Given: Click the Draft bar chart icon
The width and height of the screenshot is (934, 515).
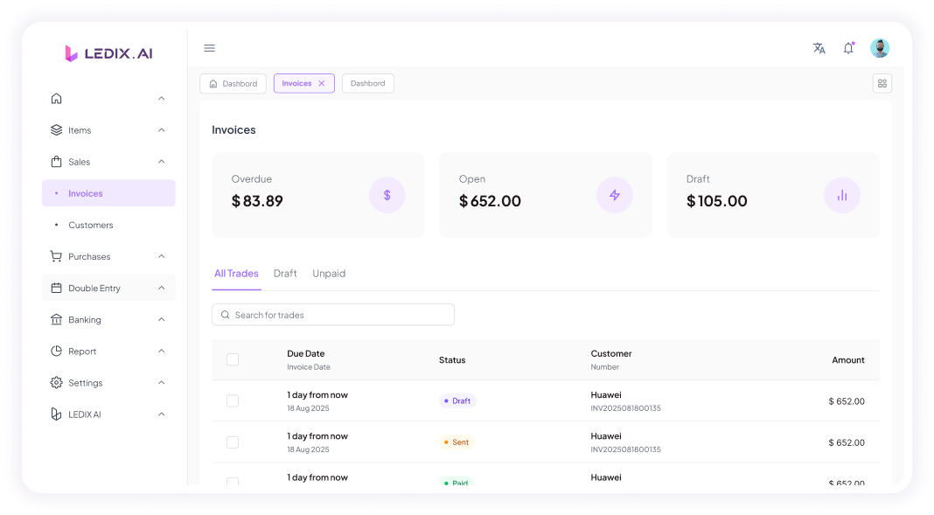Looking at the screenshot, I should (841, 195).
